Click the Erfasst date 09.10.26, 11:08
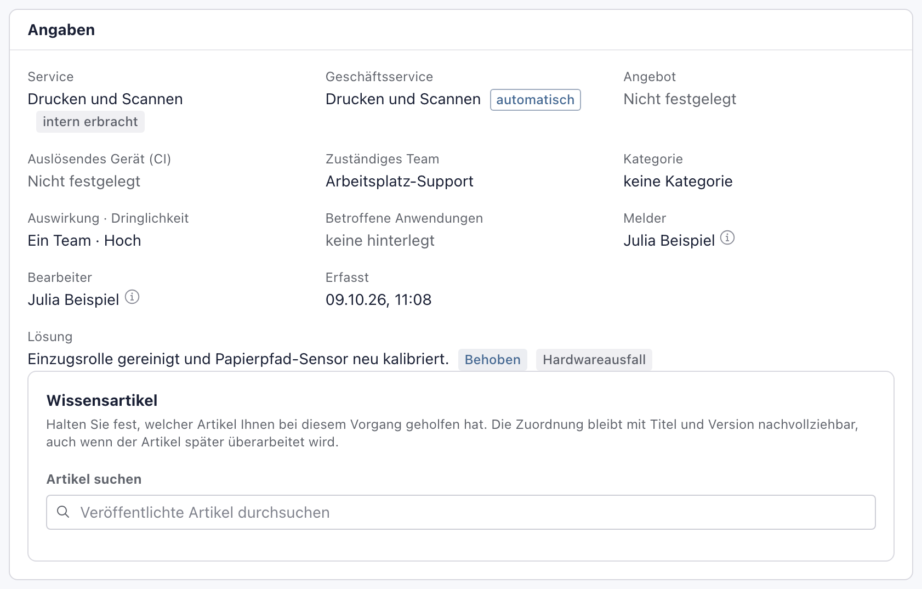 (x=379, y=300)
